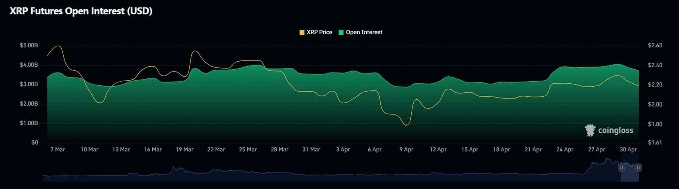The height and width of the screenshot is (189, 679).
Task: Click the $5.00B left axis label
Action: coord(29,45)
